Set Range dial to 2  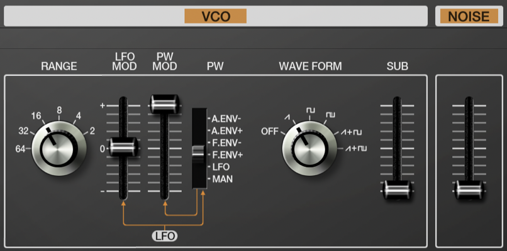(x=92, y=131)
